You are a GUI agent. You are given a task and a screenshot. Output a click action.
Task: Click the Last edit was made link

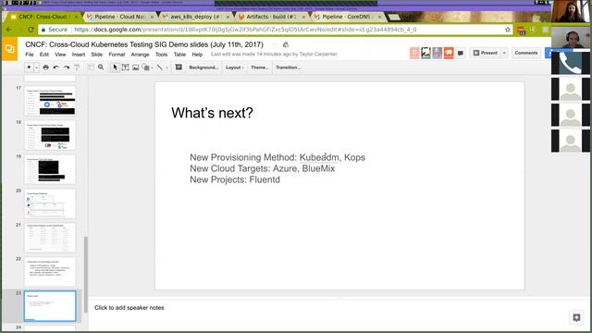click(x=274, y=54)
